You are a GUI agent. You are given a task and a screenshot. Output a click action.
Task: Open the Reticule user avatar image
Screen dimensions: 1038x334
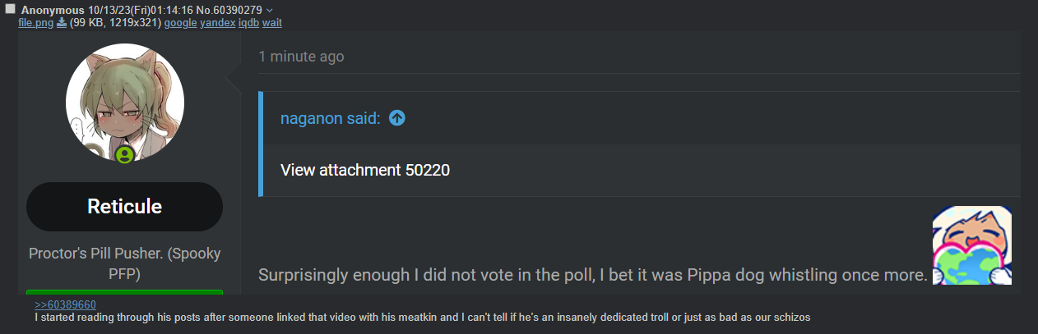(125, 103)
